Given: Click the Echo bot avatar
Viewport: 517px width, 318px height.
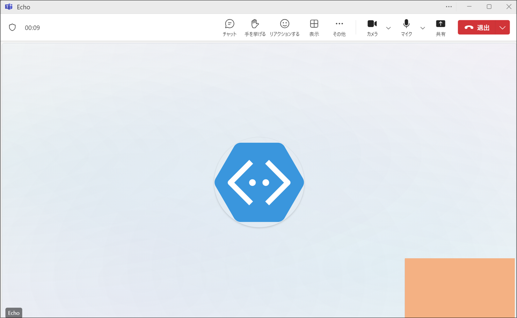Looking at the screenshot, I should (x=259, y=182).
